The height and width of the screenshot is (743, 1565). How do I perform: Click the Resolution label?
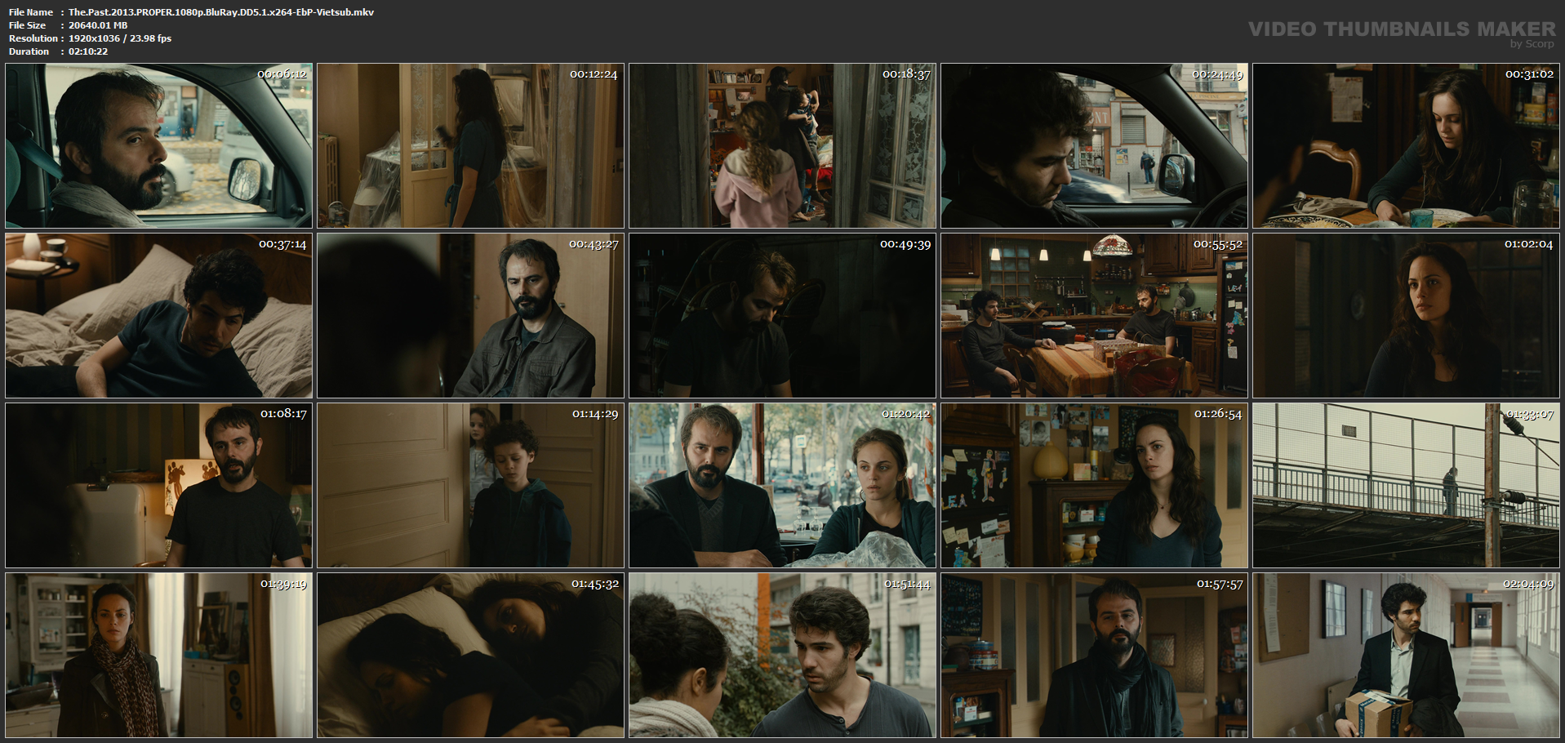pos(33,38)
